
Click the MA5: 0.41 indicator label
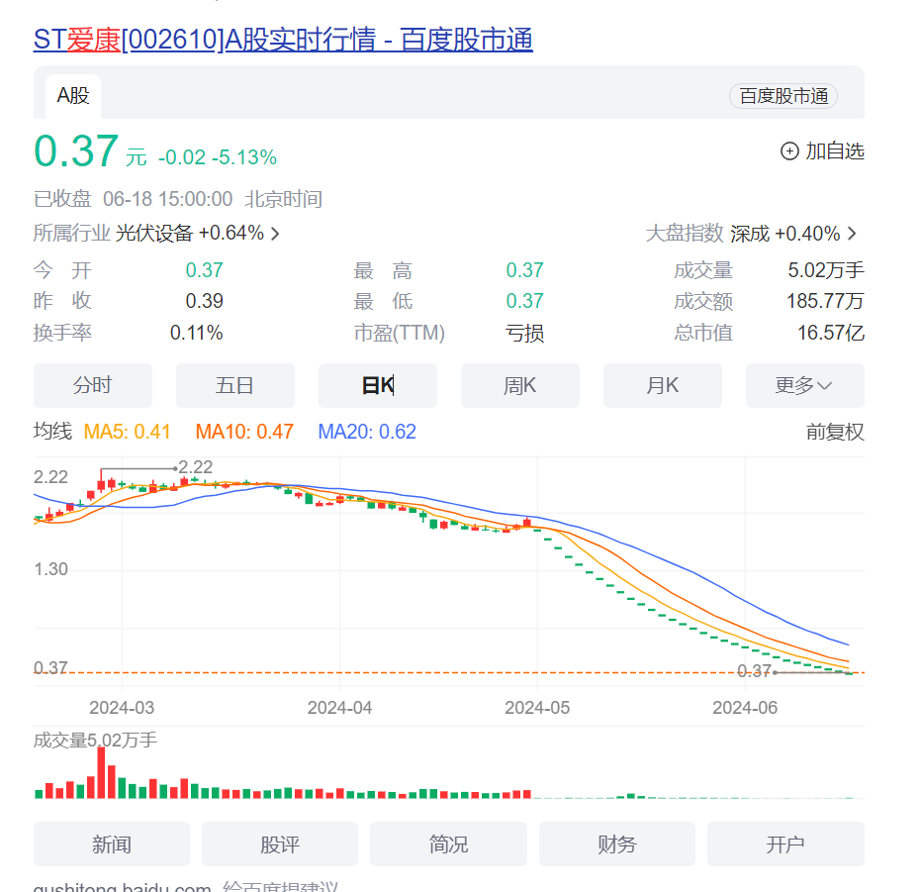pyautogui.click(x=127, y=432)
